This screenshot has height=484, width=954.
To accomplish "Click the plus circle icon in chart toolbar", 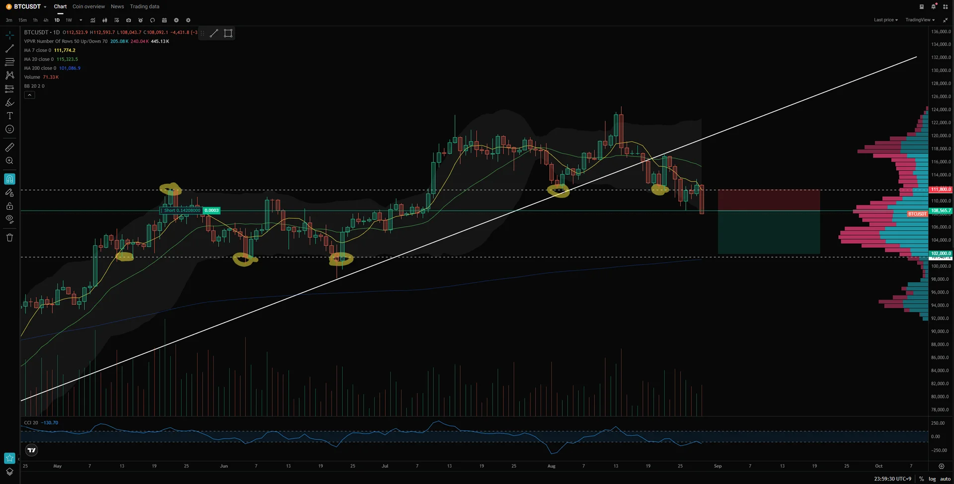I will (176, 20).
